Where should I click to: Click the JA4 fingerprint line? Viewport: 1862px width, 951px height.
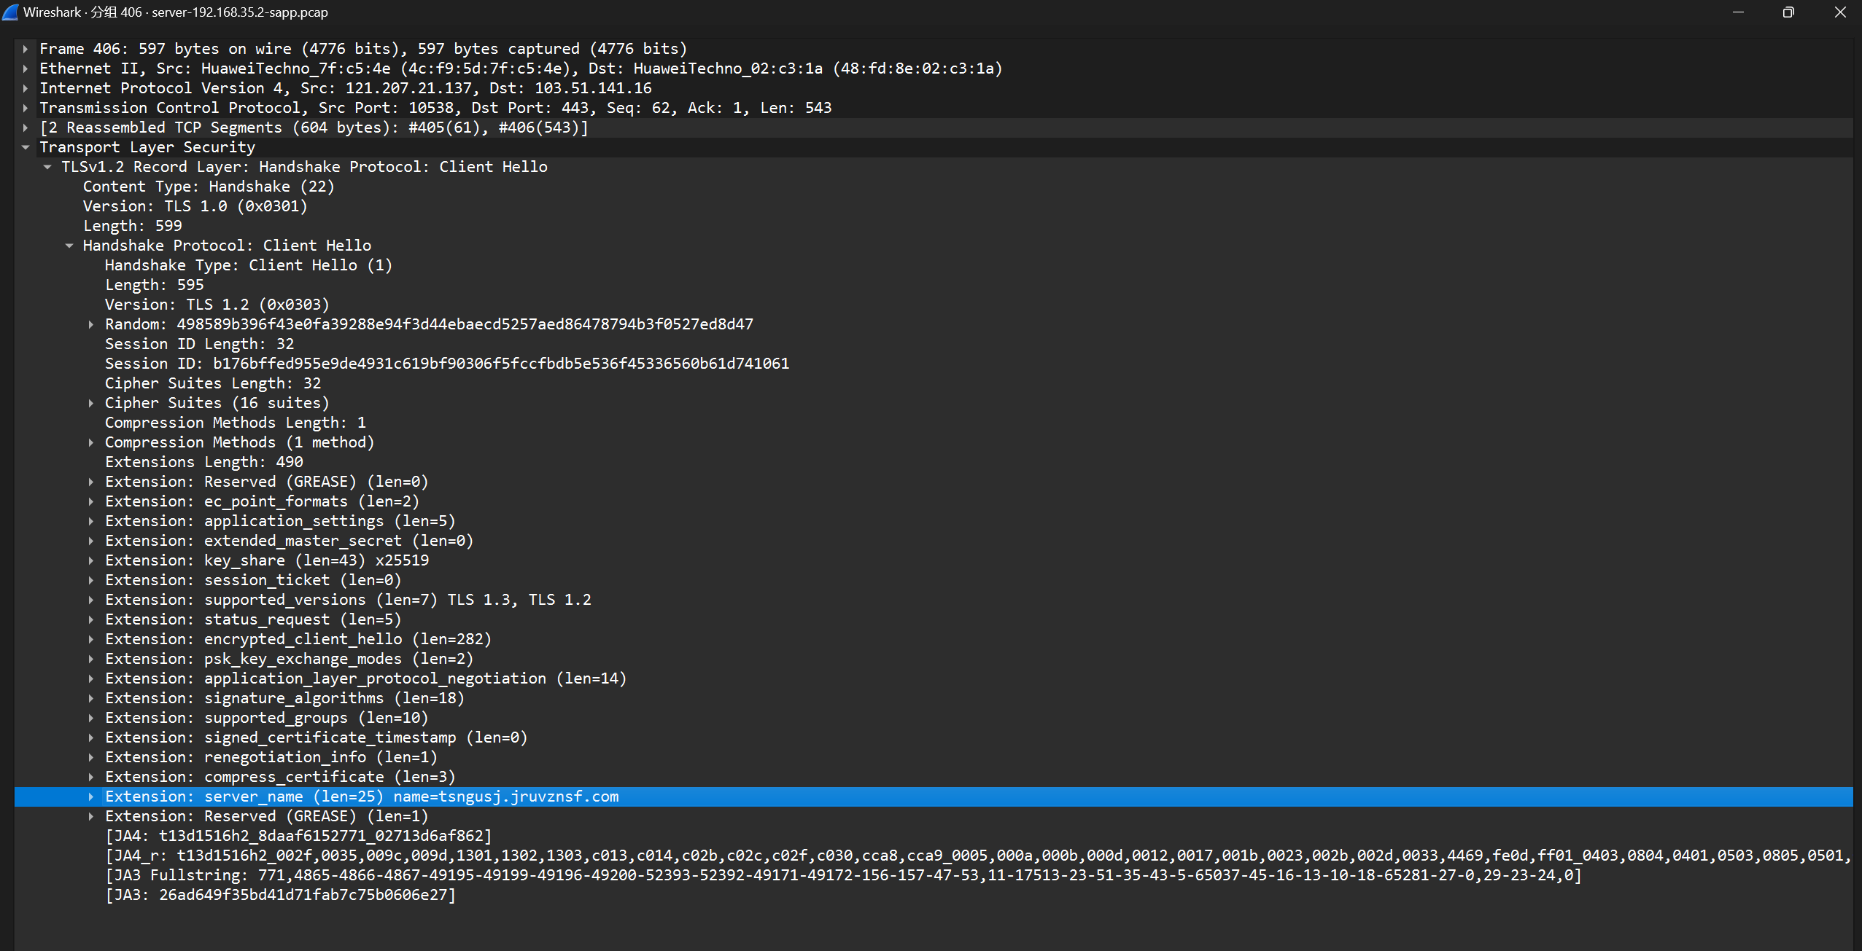point(299,836)
